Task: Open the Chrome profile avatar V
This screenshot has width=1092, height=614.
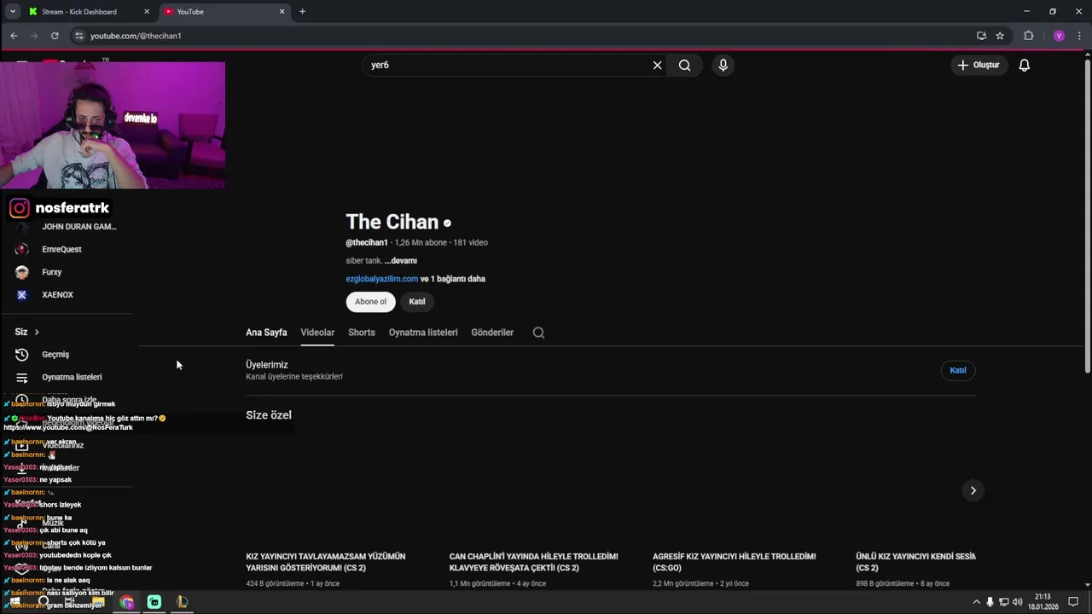Action: click(x=1059, y=36)
